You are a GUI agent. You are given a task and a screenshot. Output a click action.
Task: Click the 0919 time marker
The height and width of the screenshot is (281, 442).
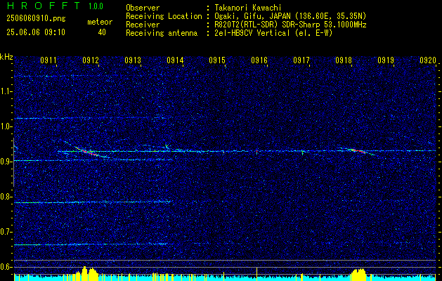pyautogui.click(x=386, y=60)
